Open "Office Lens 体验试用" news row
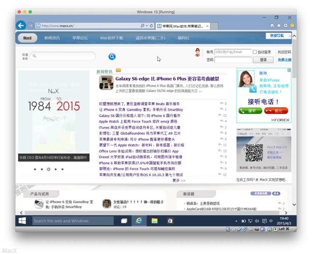Image resolution: width=312 pixels, height=254 pixels. (x=138, y=151)
